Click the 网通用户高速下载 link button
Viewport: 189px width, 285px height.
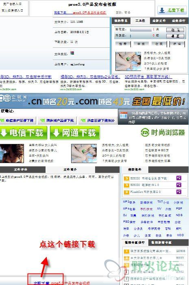point(57,121)
